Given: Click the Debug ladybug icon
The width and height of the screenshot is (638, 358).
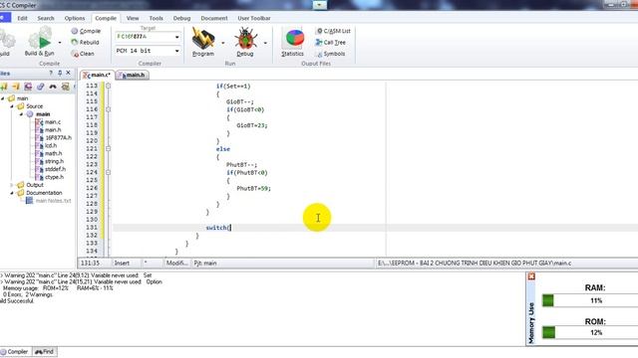Looking at the screenshot, I should click(245, 38).
